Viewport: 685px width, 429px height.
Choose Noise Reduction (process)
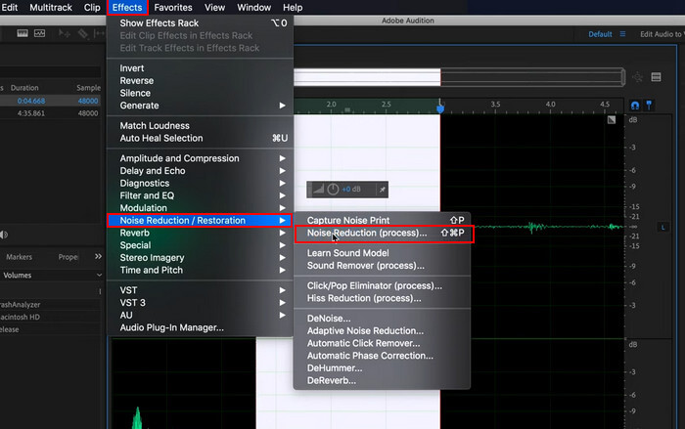coord(384,233)
